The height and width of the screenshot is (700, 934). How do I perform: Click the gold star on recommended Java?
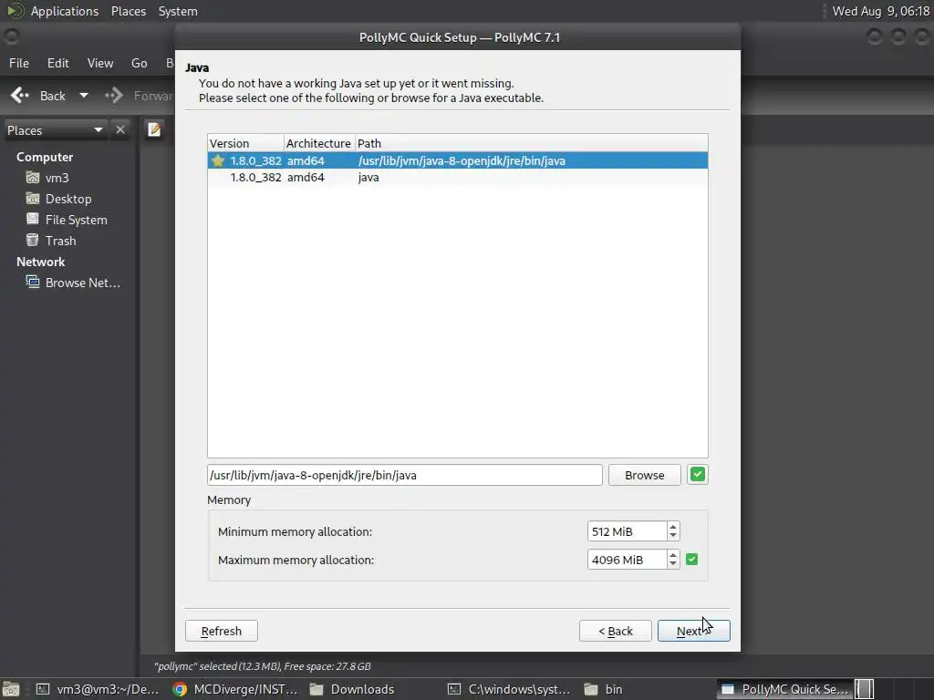(218, 160)
